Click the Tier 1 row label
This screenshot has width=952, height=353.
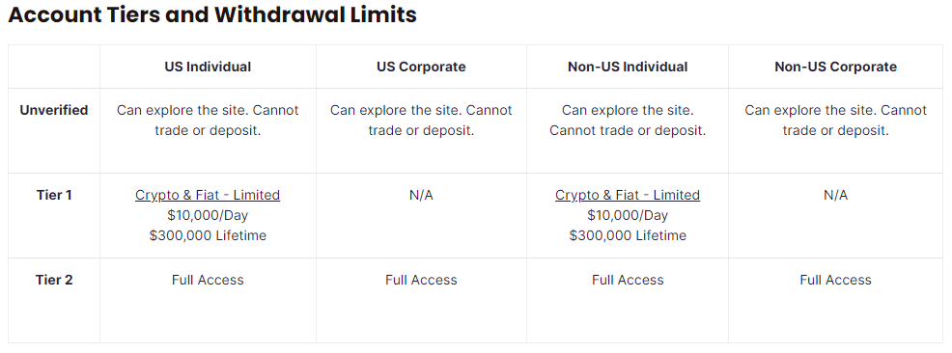pyautogui.click(x=54, y=195)
